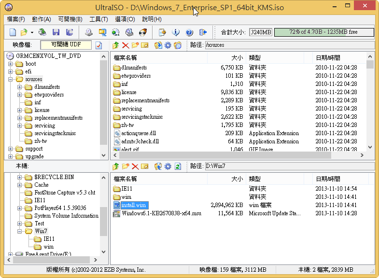The image size is (379, 278).
Task: Open the 說明(H) menu
Action: tap(152, 19)
